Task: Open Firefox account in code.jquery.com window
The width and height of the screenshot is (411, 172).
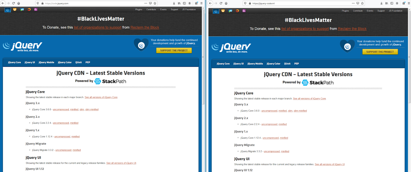Action: (x=190, y=3)
